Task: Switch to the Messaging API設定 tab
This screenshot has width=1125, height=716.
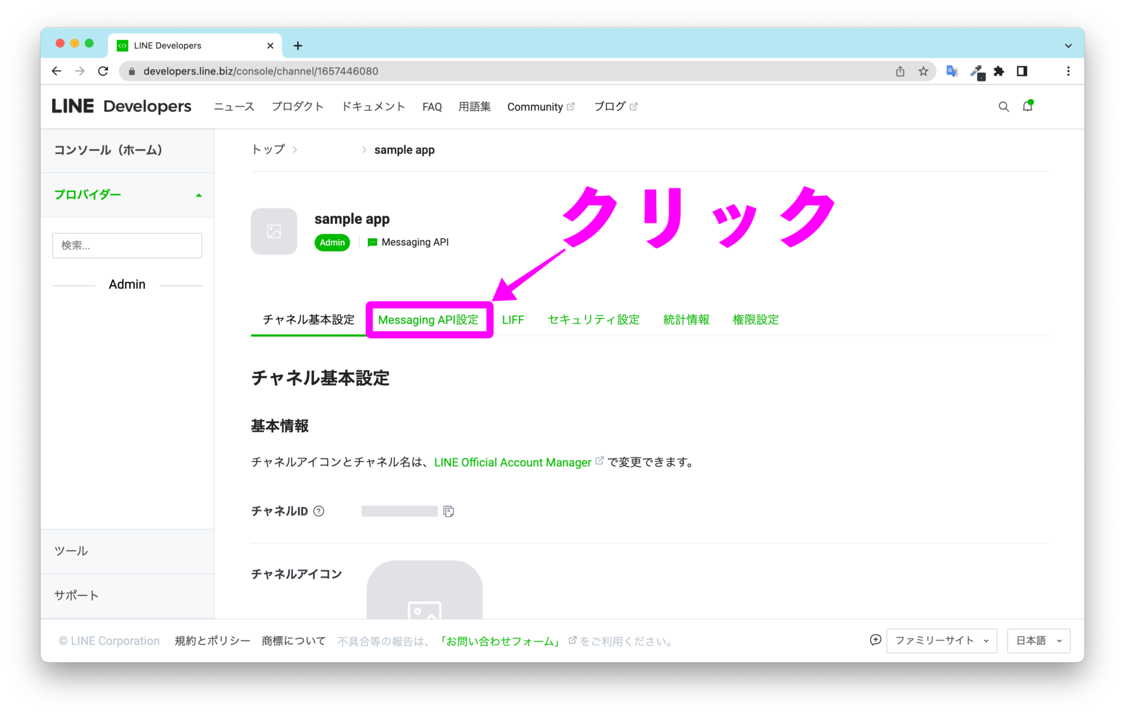Action: point(429,320)
